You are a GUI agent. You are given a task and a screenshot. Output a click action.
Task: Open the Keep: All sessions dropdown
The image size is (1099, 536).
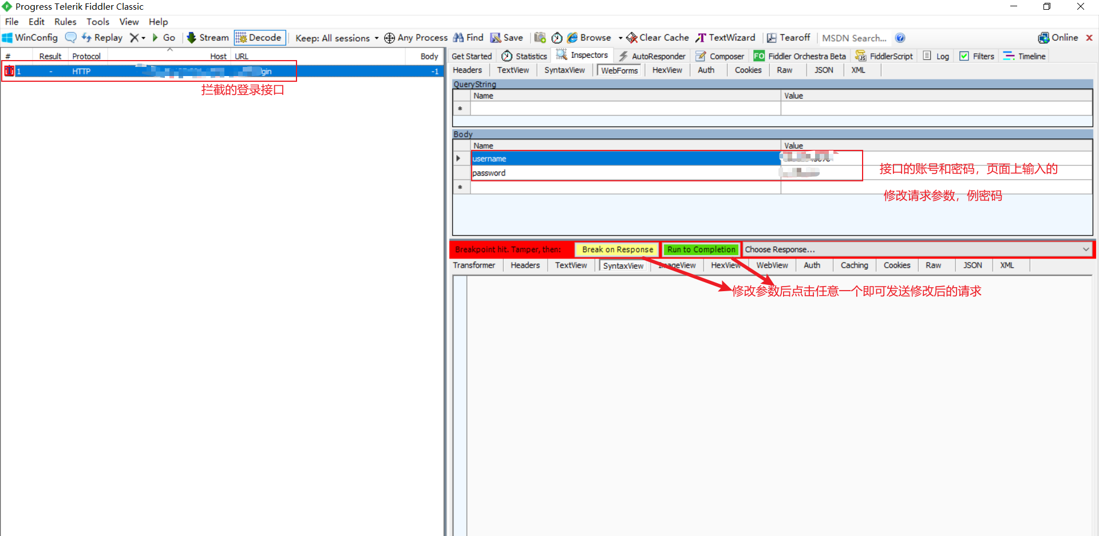point(337,38)
